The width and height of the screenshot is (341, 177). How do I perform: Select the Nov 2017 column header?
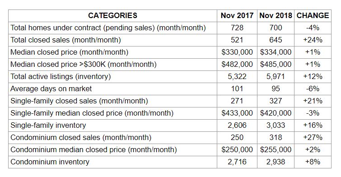point(237,15)
